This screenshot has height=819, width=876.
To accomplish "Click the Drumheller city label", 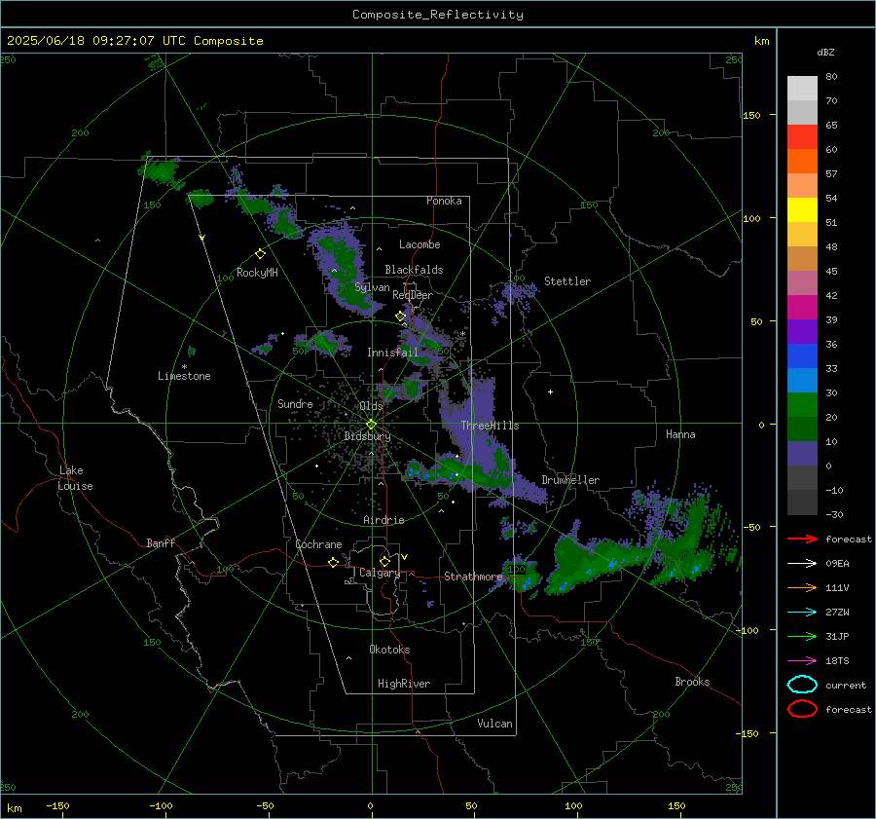I will coord(570,480).
